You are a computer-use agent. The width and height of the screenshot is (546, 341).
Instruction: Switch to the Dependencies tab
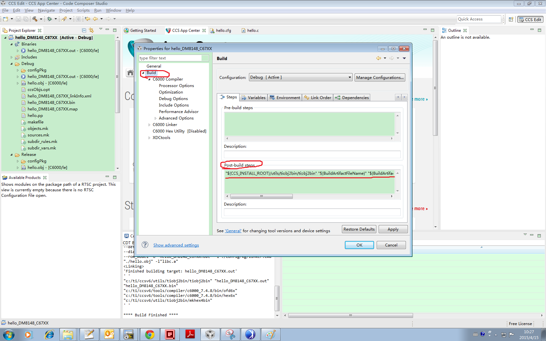[352, 97]
